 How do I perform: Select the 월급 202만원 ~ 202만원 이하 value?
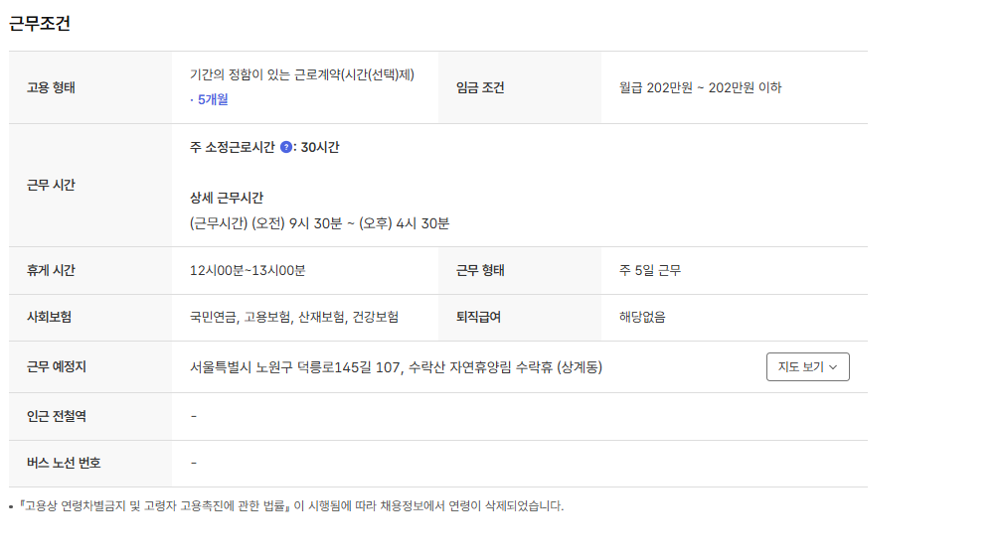tap(700, 88)
